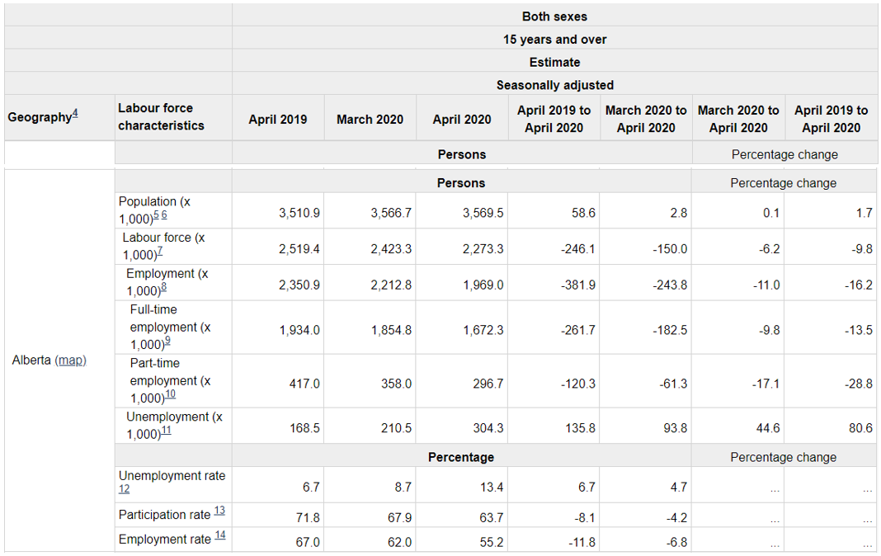Select the Part-time percentage change -28.8
Image resolution: width=881 pixels, height=556 pixels.
coord(859,384)
